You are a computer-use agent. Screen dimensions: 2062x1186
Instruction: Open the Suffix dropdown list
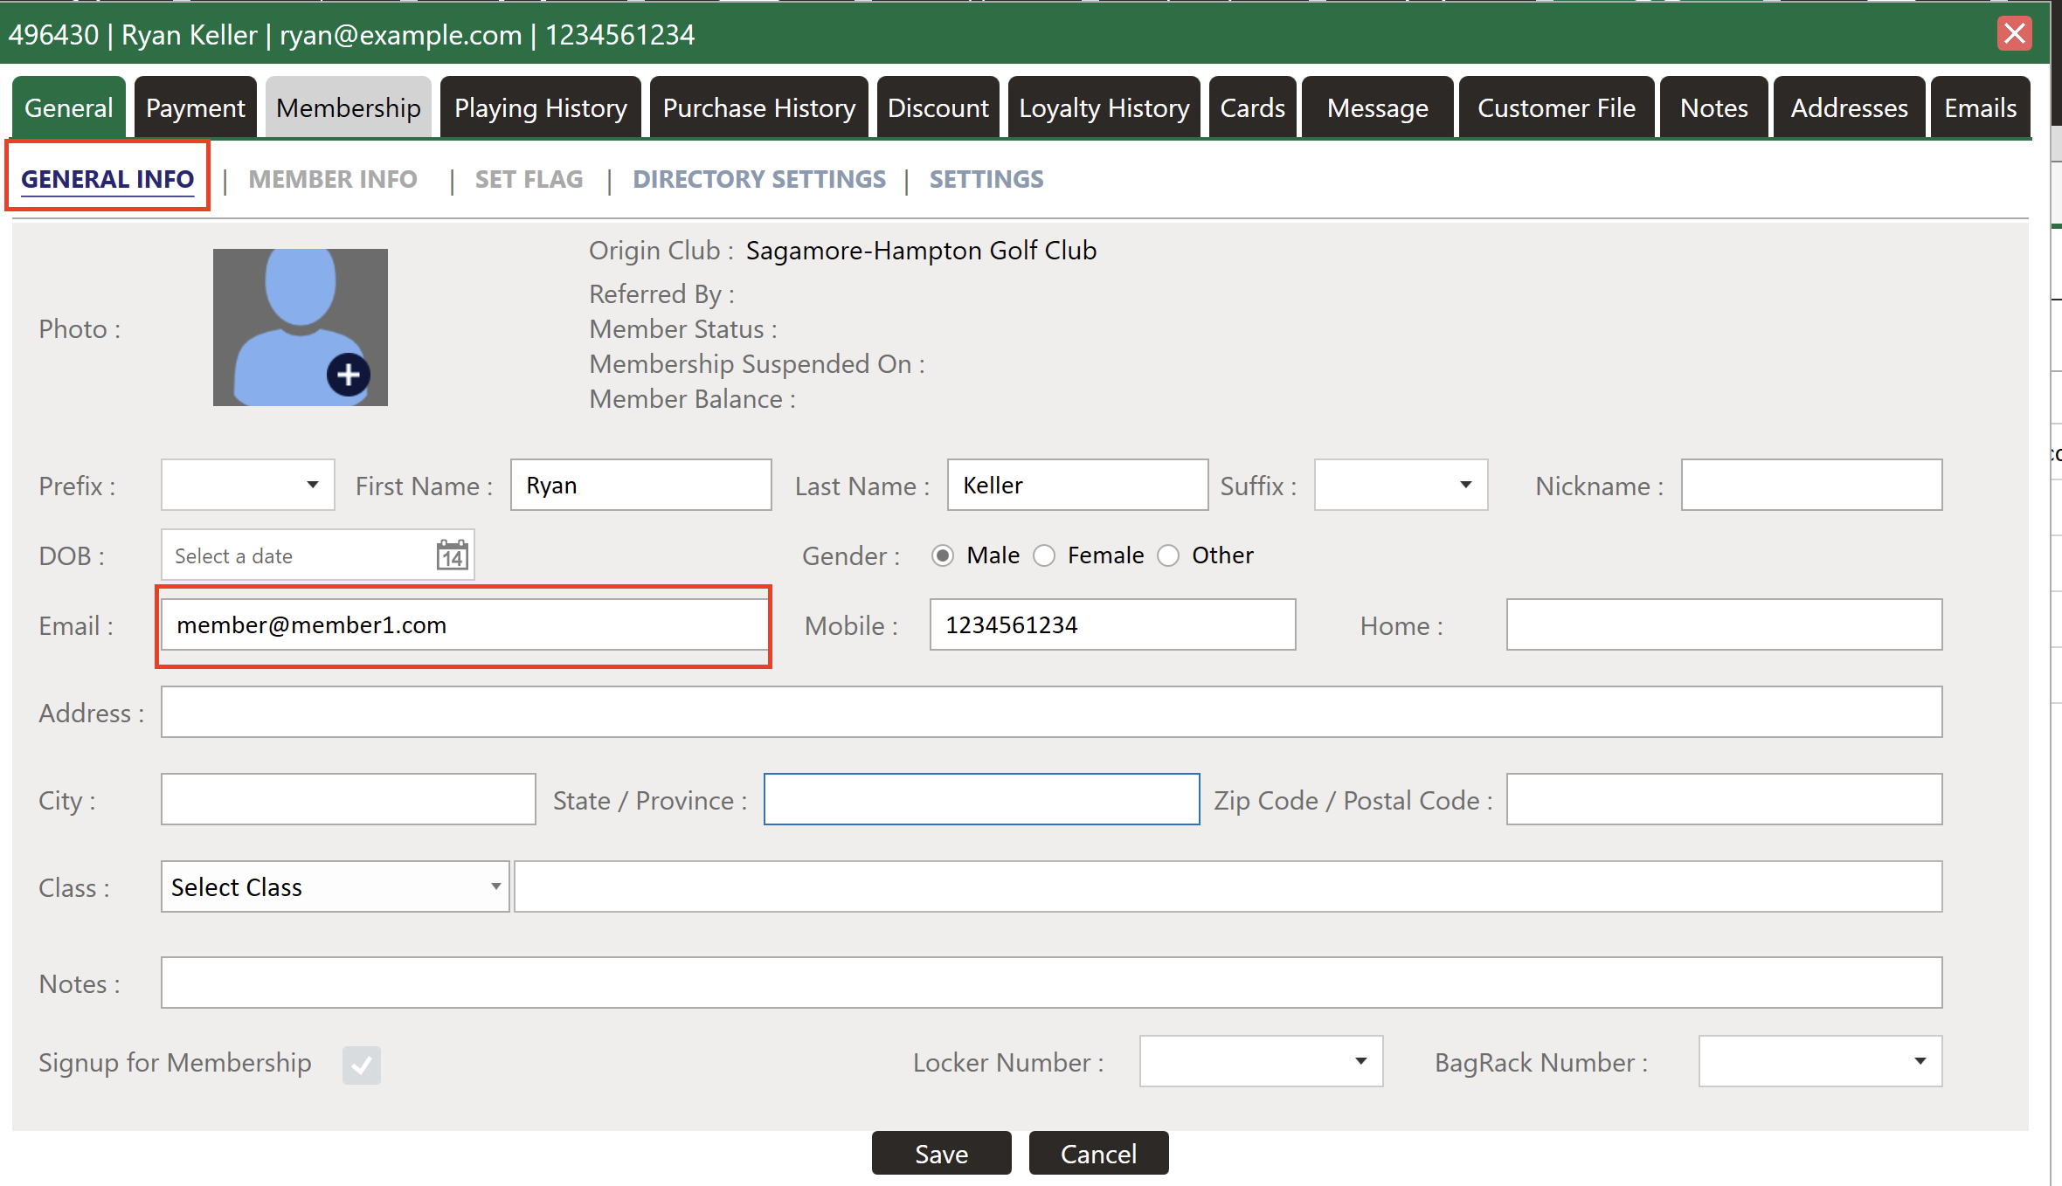click(1400, 485)
